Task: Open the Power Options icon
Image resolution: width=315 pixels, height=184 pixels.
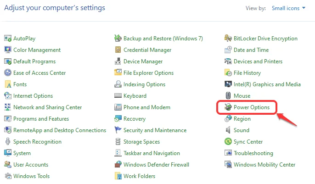Action: click(x=228, y=107)
